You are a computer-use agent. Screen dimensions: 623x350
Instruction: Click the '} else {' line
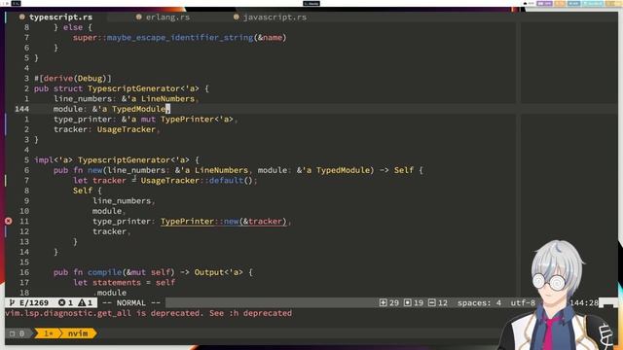tap(73, 27)
